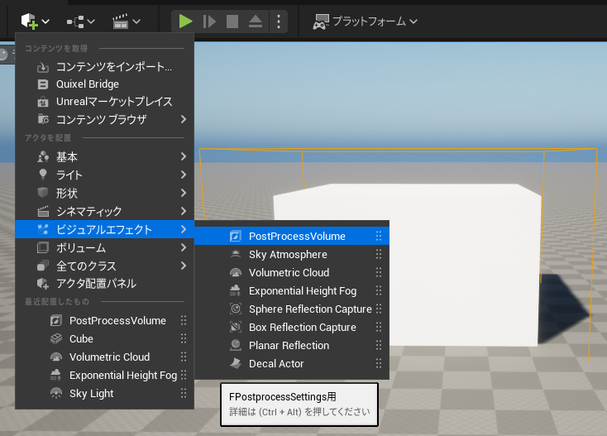Click the Decal Actor icon
607x436 pixels.
pos(235,364)
